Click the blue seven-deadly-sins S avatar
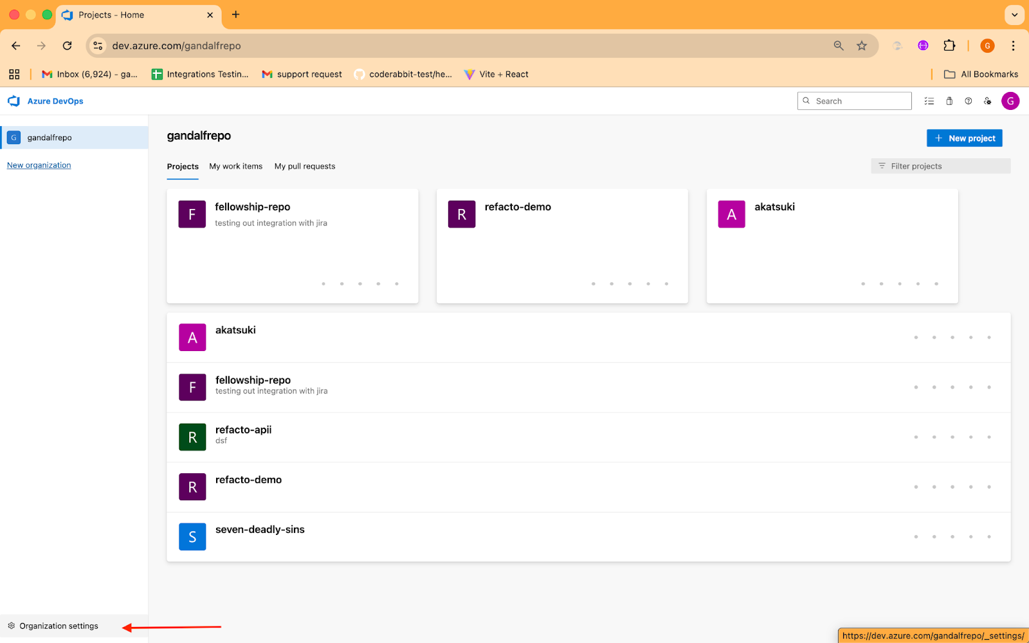 tap(192, 537)
